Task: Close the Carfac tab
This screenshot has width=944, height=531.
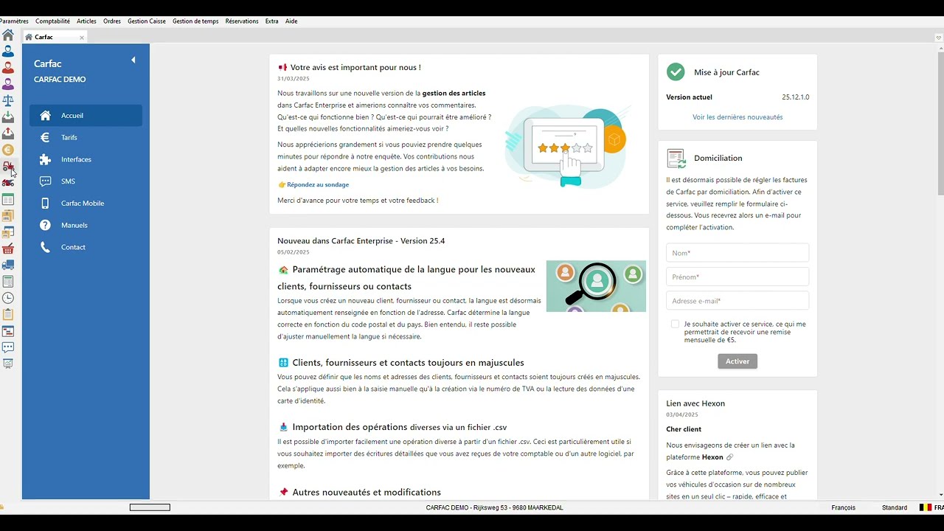Action: coord(82,38)
